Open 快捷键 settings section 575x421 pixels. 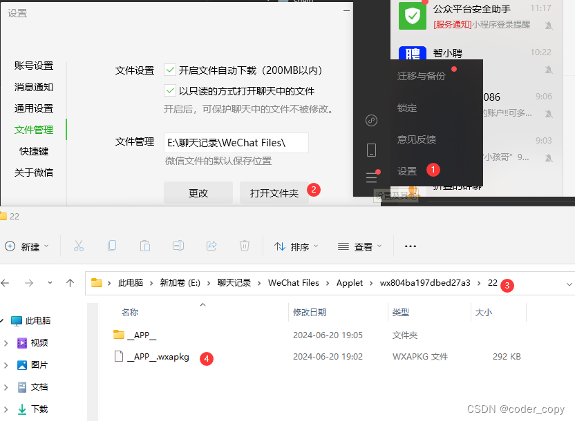34,151
